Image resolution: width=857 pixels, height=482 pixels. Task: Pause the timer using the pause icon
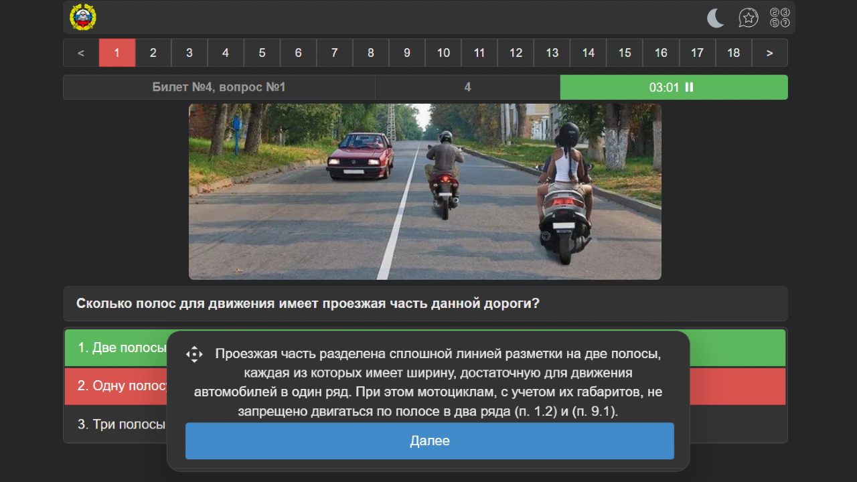690,87
